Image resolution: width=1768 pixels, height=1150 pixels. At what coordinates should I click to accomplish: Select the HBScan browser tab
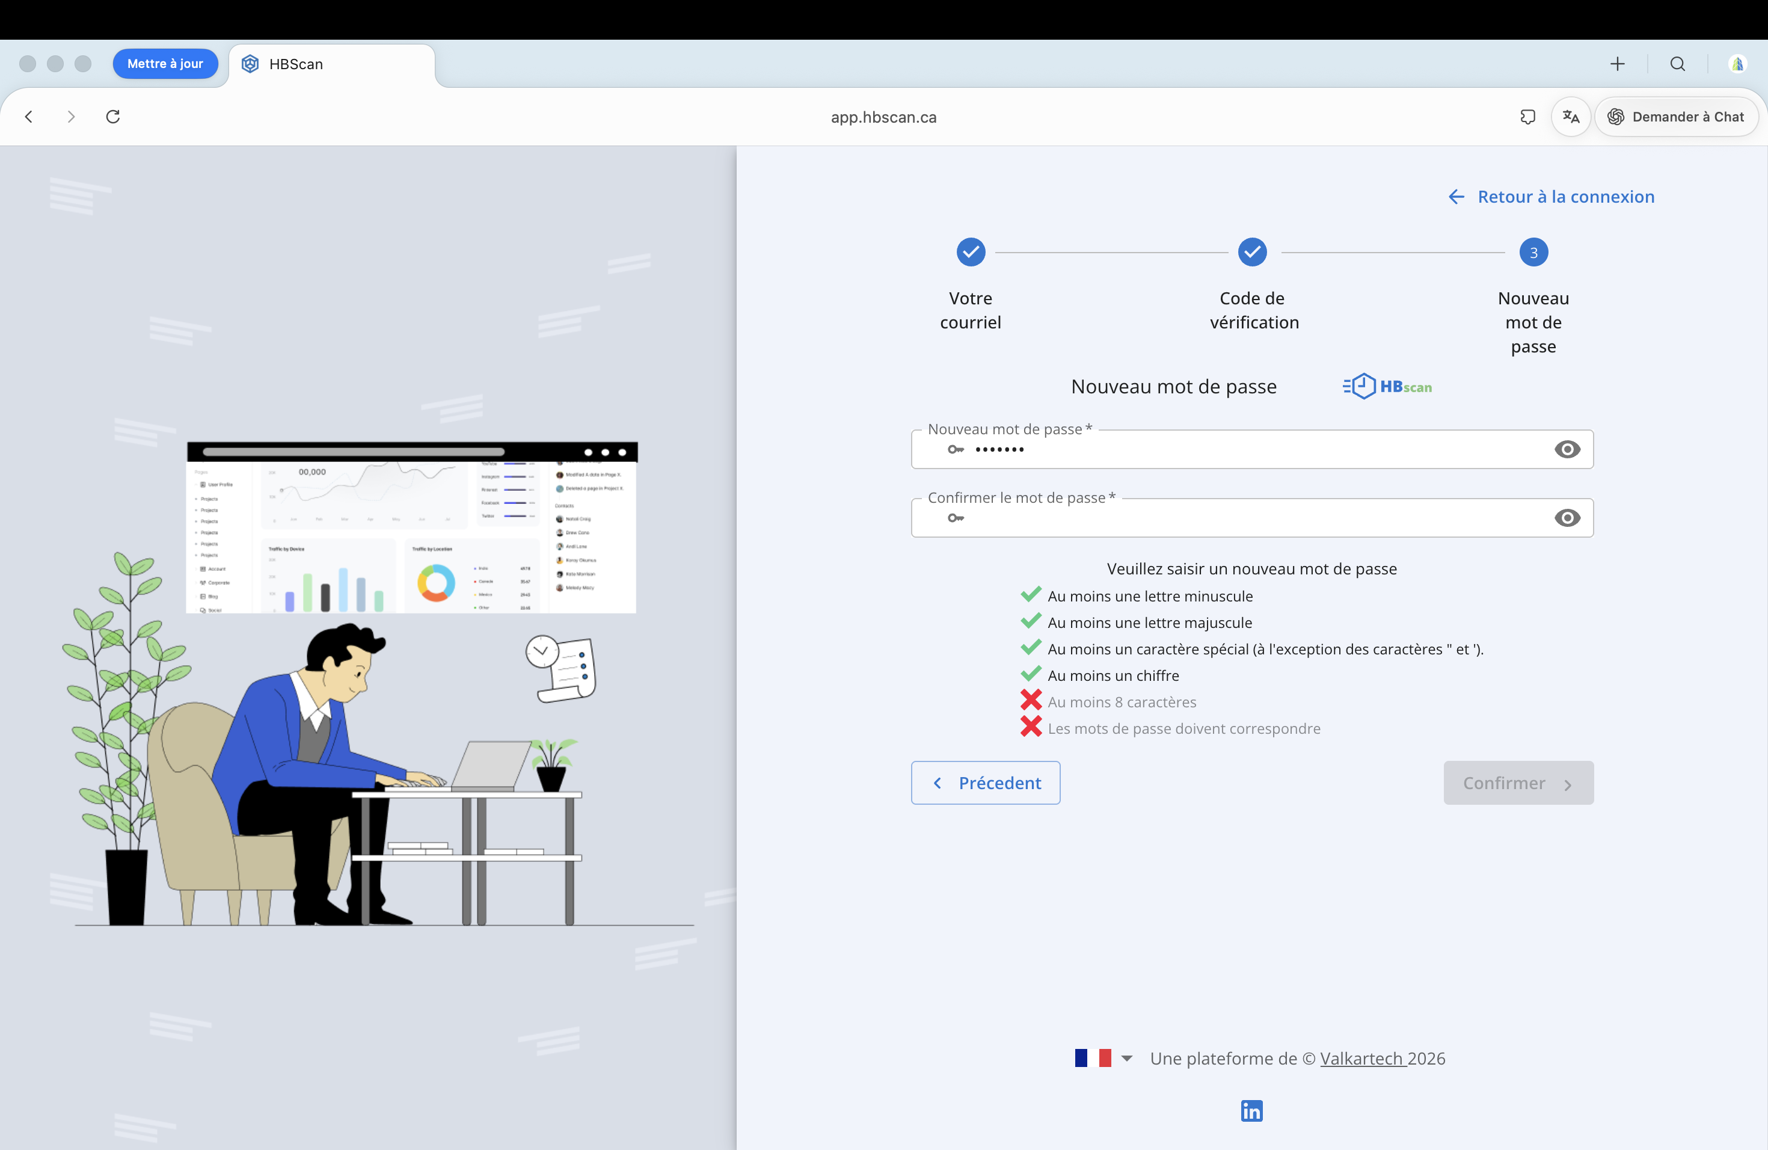(x=332, y=64)
